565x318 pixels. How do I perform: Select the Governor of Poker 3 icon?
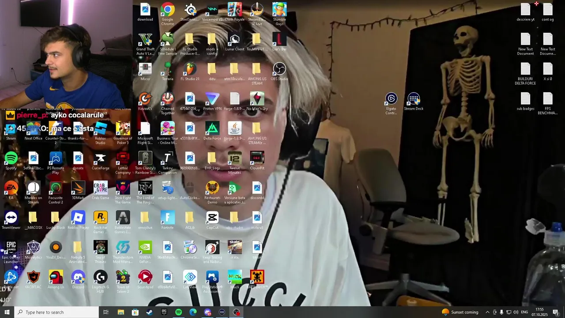[x=123, y=133]
